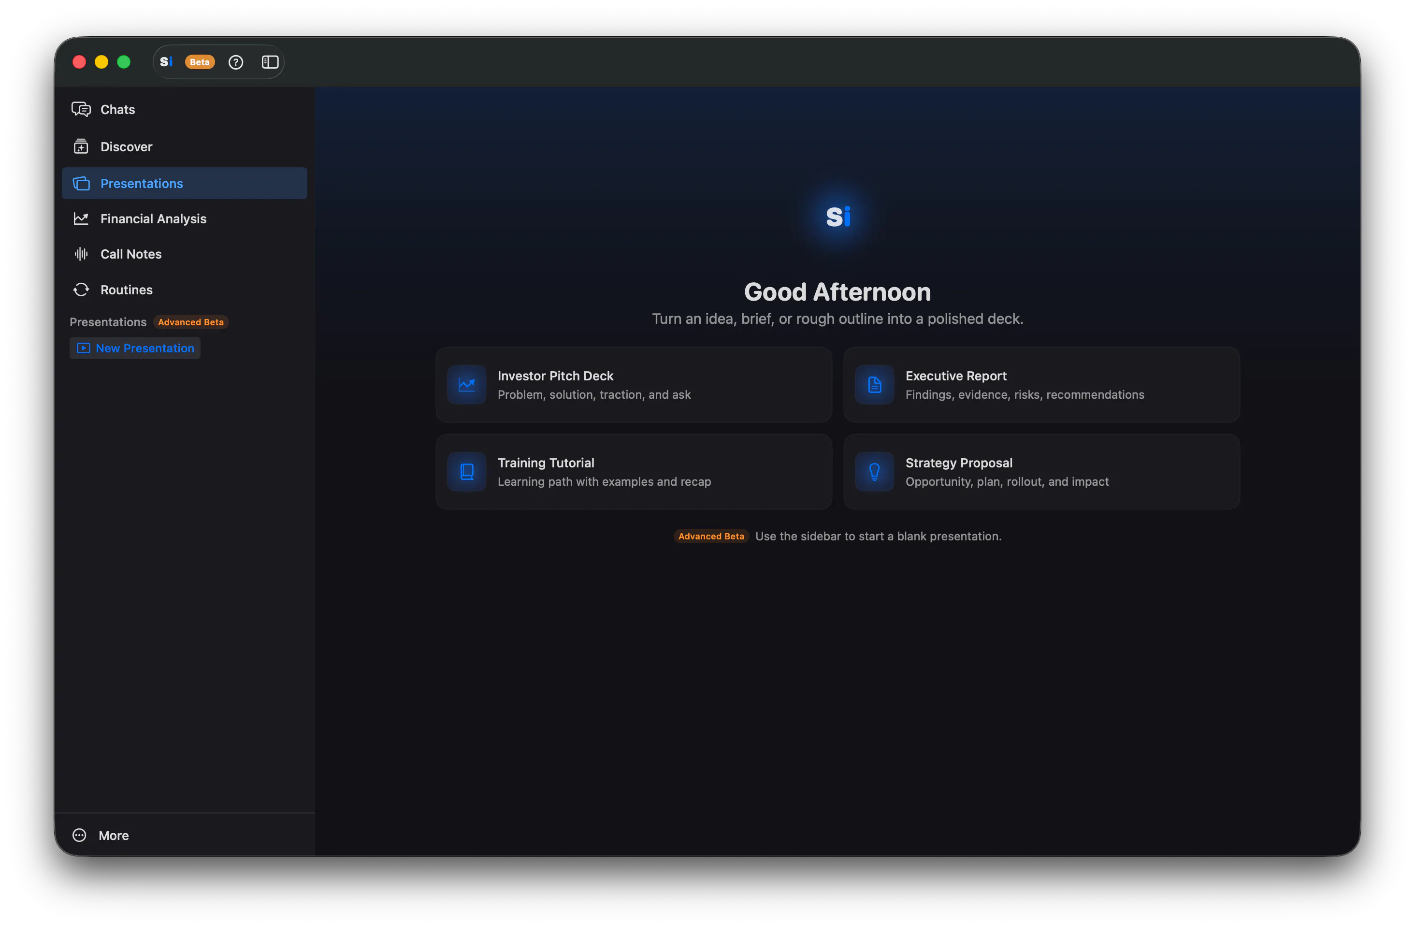Click the Investor Pitch Deck chart icon
The height and width of the screenshot is (928, 1415).
[x=467, y=385]
